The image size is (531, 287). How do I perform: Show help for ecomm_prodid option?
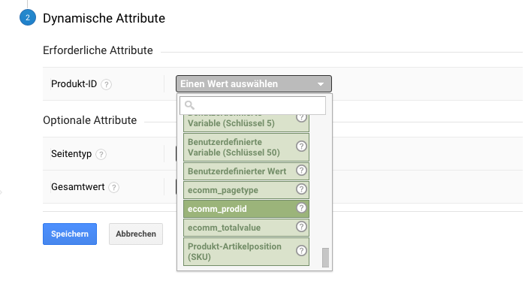pos(301,208)
